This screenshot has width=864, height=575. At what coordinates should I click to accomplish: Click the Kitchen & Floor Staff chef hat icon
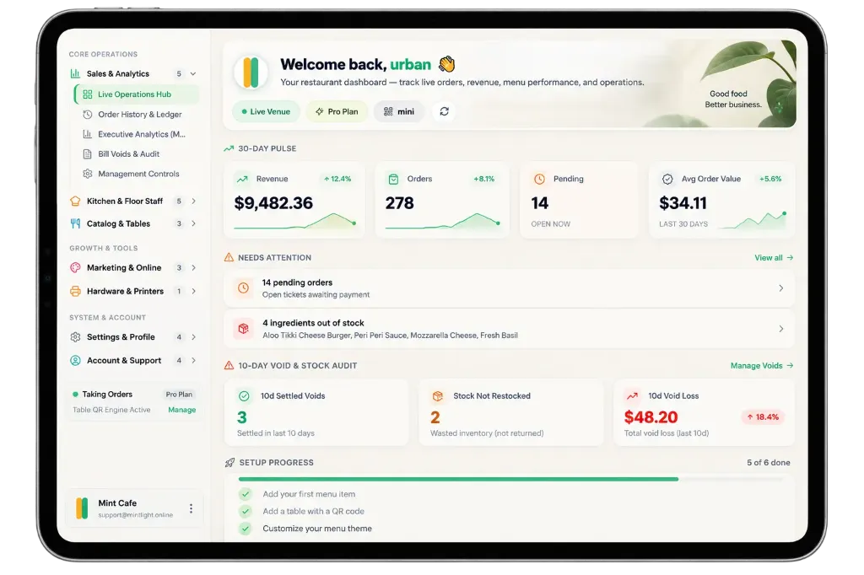click(x=75, y=201)
